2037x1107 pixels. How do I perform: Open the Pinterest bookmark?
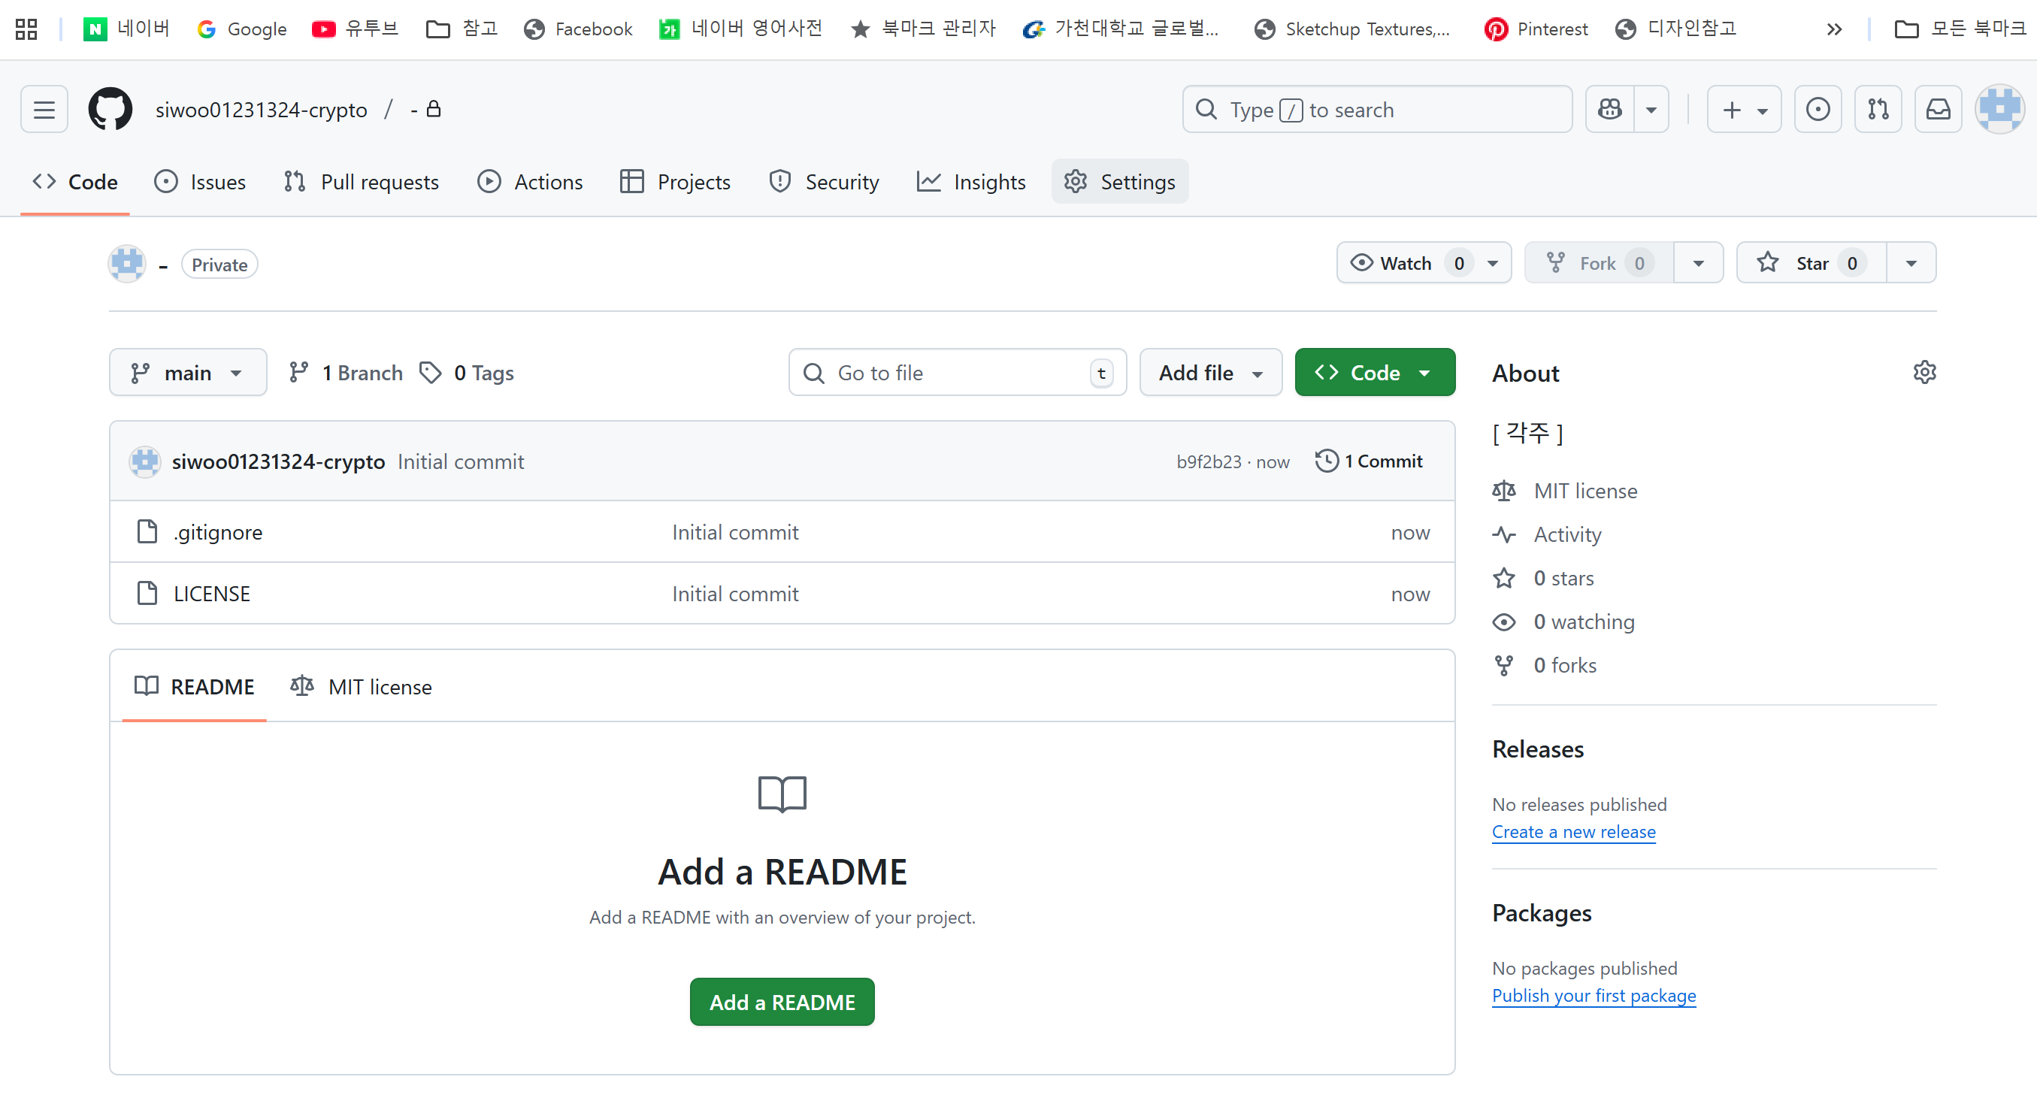(1536, 29)
